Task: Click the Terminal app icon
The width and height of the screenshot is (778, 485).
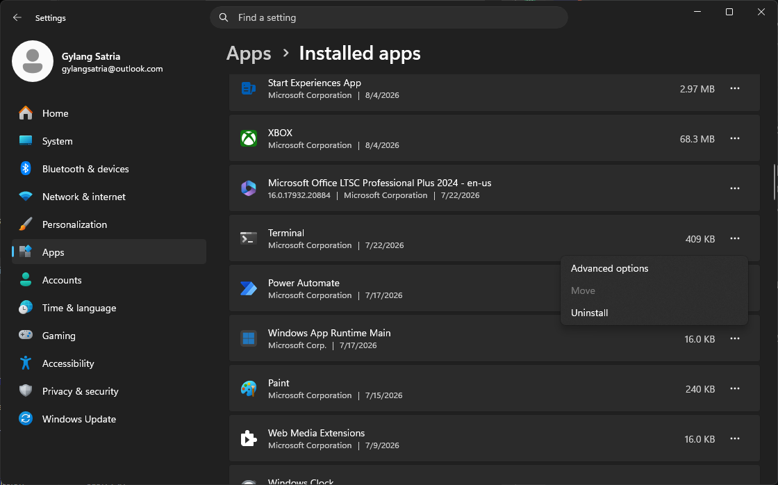Action: [249, 239]
